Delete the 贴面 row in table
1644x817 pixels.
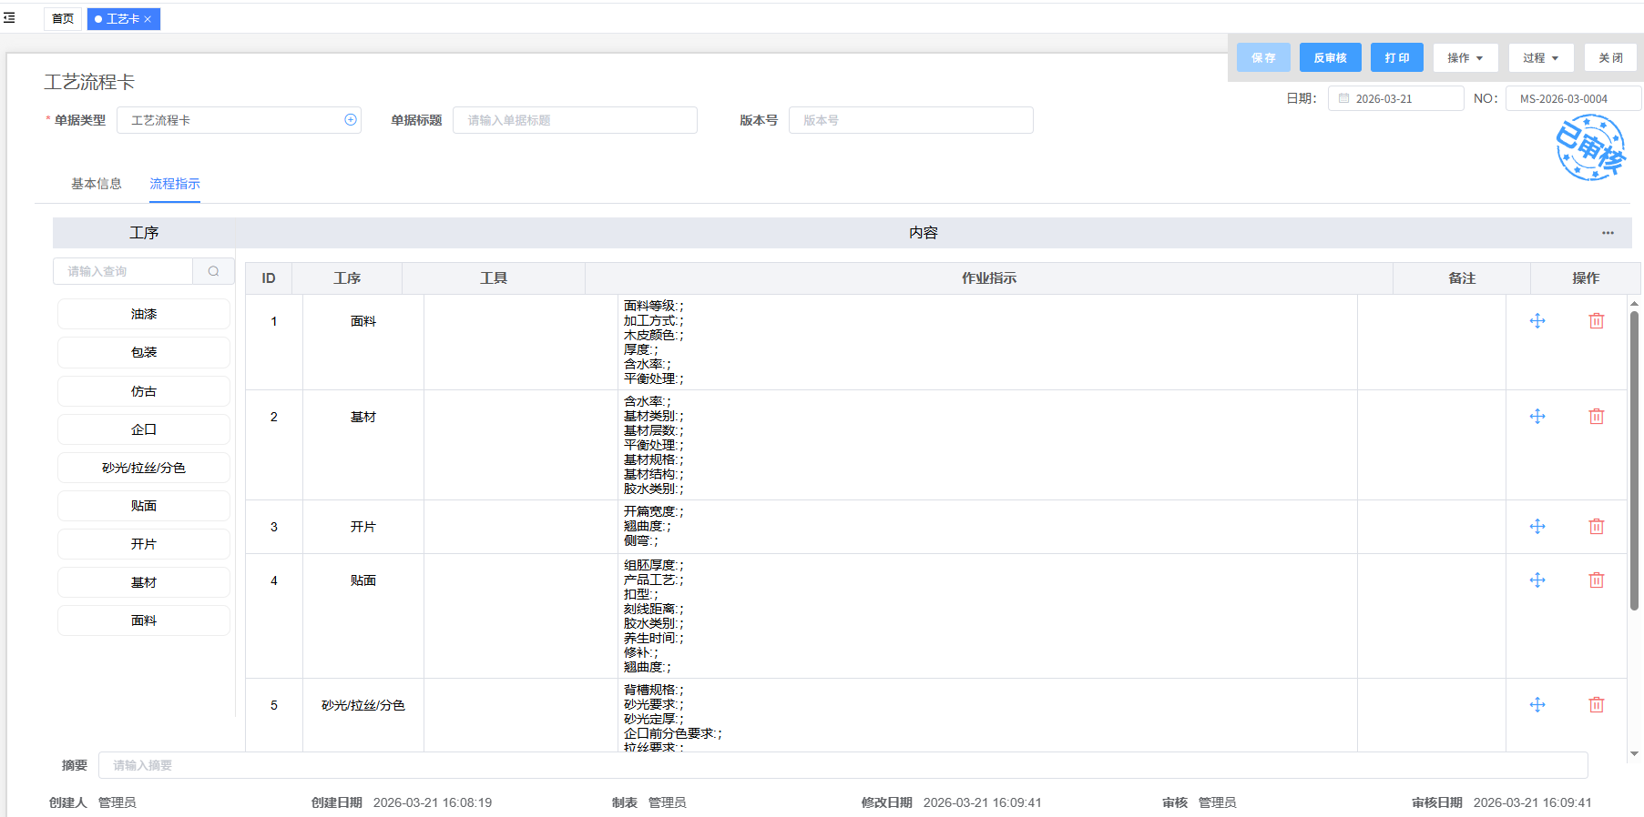(1596, 580)
